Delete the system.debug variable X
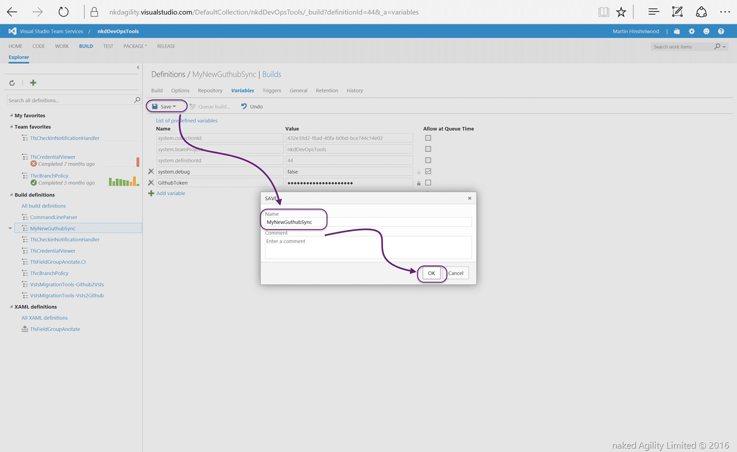This screenshot has width=737, height=452. pos(151,171)
